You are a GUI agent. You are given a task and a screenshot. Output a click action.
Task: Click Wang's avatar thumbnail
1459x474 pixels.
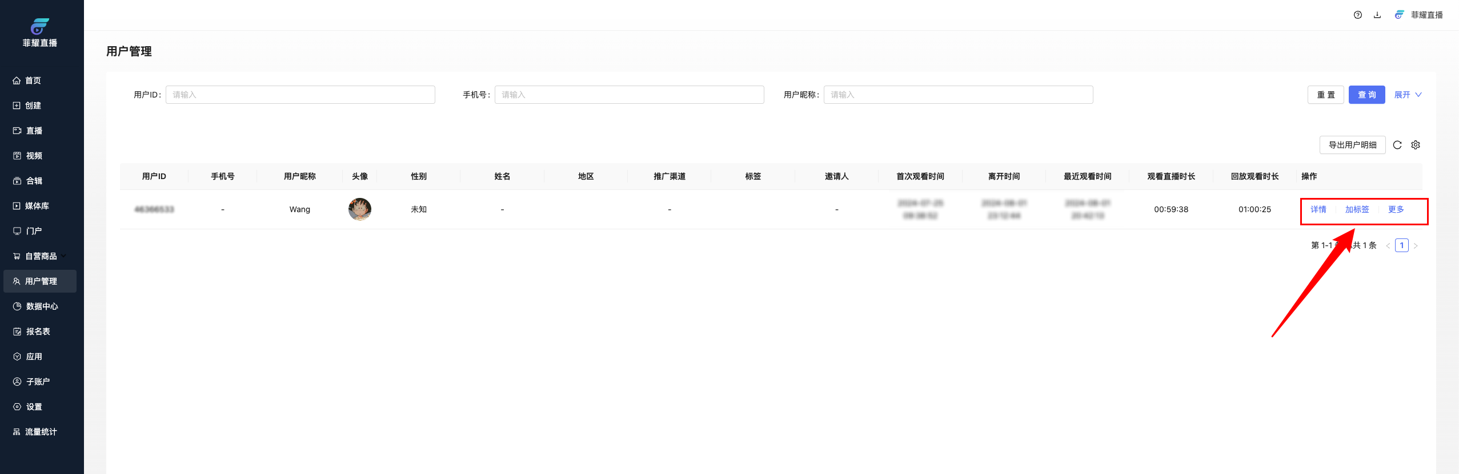(x=360, y=209)
